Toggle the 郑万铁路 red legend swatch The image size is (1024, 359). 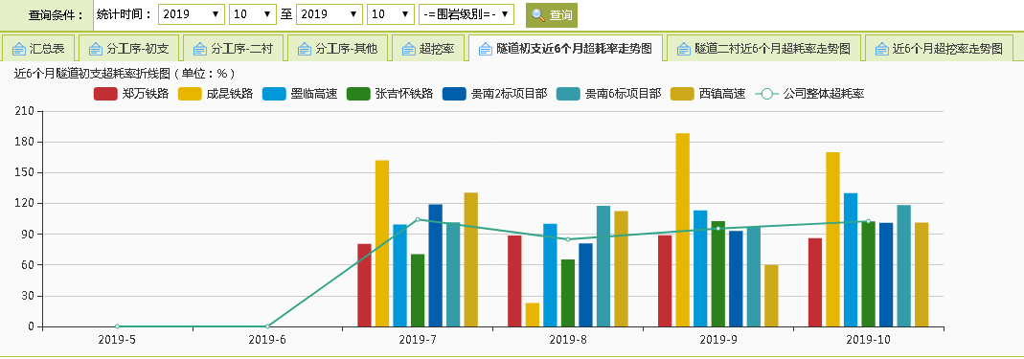click(105, 94)
